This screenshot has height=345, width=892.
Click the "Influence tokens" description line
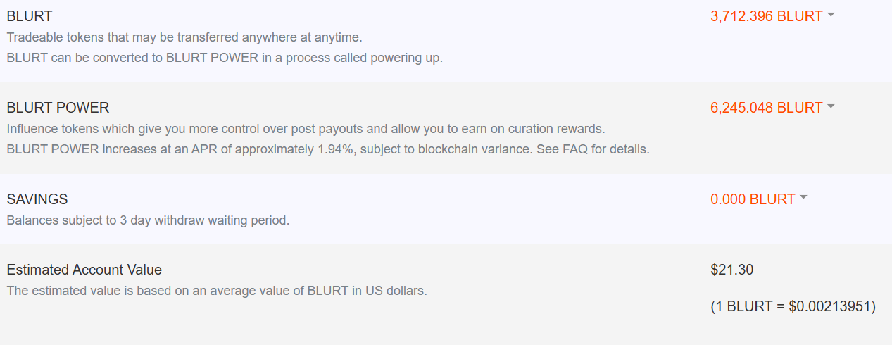[306, 129]
